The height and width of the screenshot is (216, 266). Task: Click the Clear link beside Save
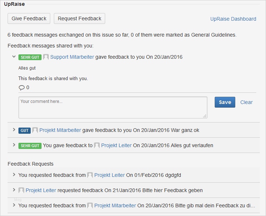(246, 102)
